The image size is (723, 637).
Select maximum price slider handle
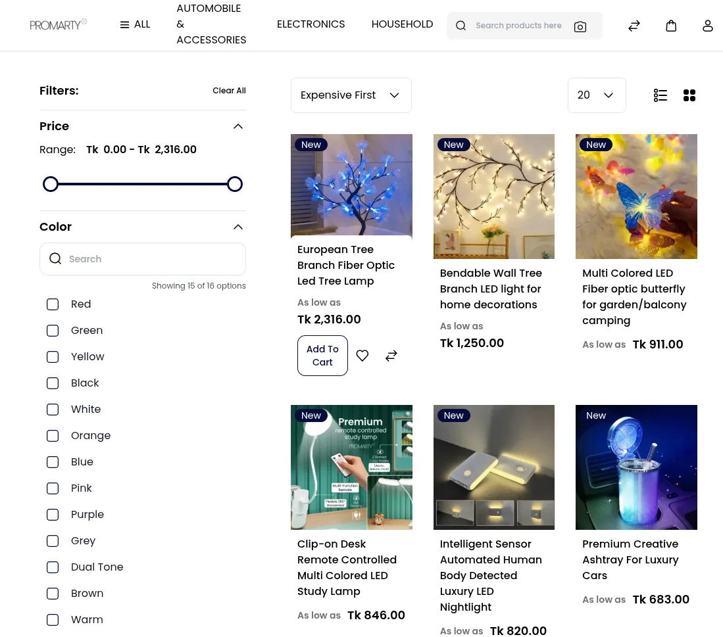(235, 184)
